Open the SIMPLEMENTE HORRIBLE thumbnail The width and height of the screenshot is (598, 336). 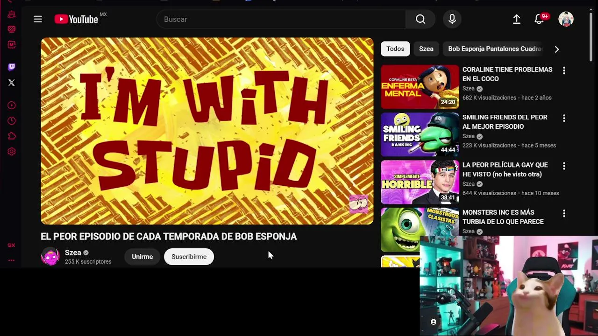(420, 182)
